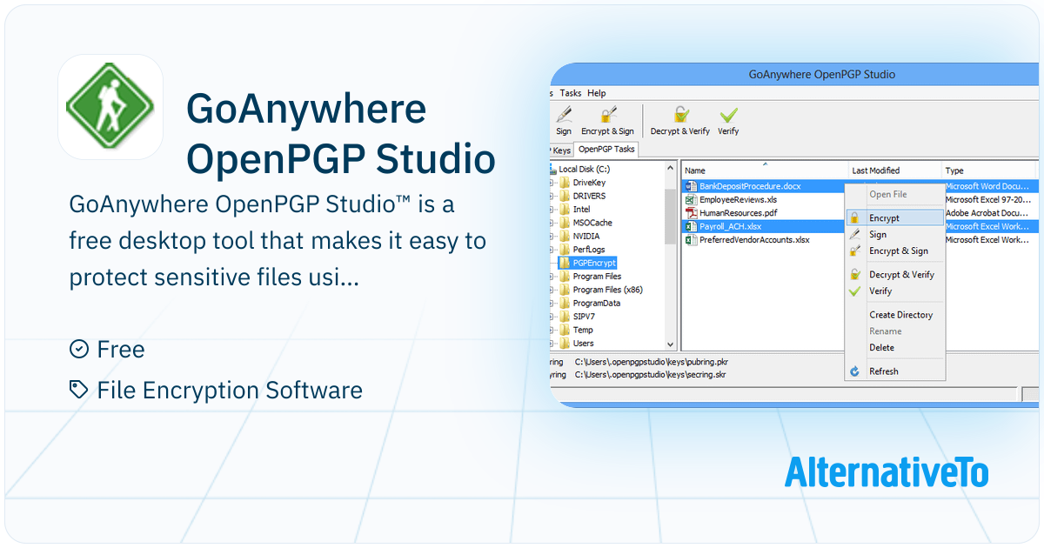1044x548 pixels.
Task: Click the blue Refresh arrow icon
Action: point(854,371)
